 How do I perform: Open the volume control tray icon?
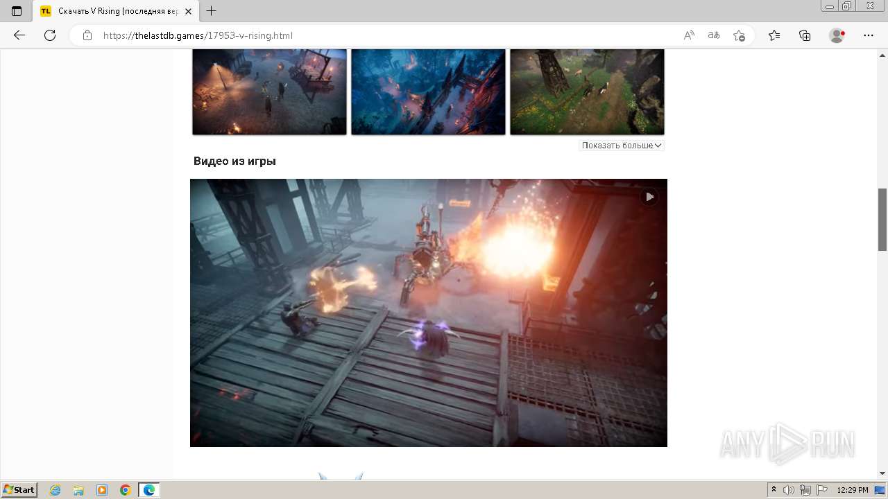tap(789, 490)
